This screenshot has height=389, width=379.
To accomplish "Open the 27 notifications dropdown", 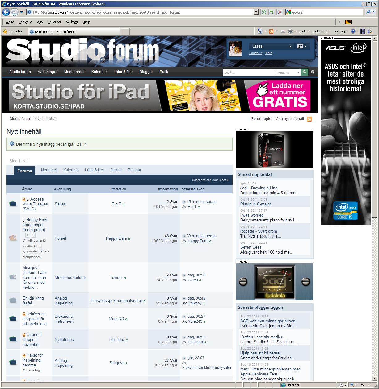I will (302, 46).
